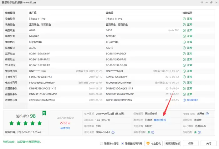Viewport: 219px width, 149px height.
Task: Click the green check icon in Wi-Fi地址 row
Action: tap(184, 65)
